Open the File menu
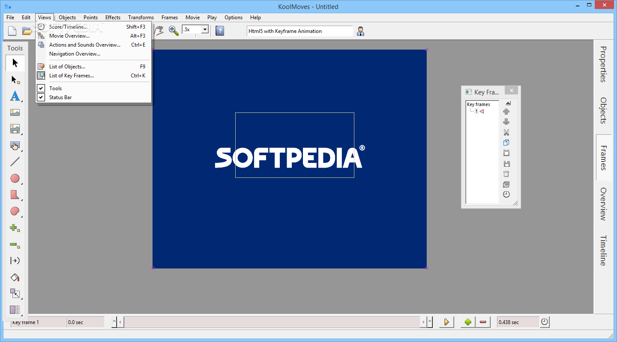617x342 pixels. tap(10, 18)
